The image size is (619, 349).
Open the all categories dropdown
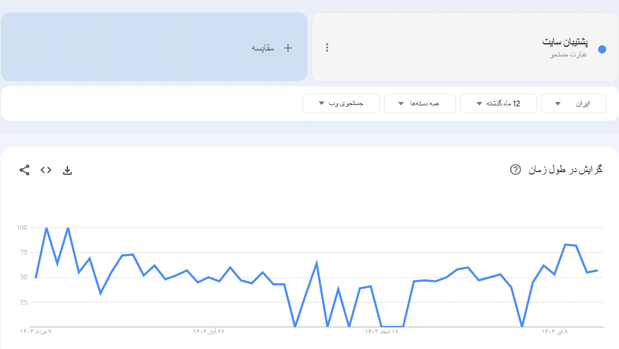[420, 103]
